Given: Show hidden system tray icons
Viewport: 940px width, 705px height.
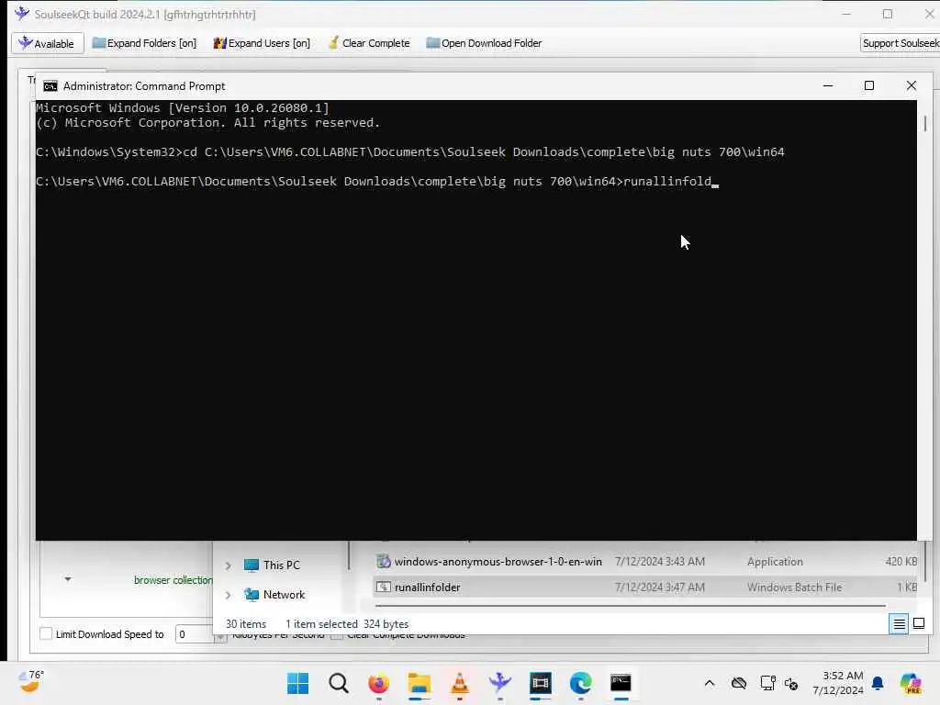Looking at the screenshot, I should point(710,683).
